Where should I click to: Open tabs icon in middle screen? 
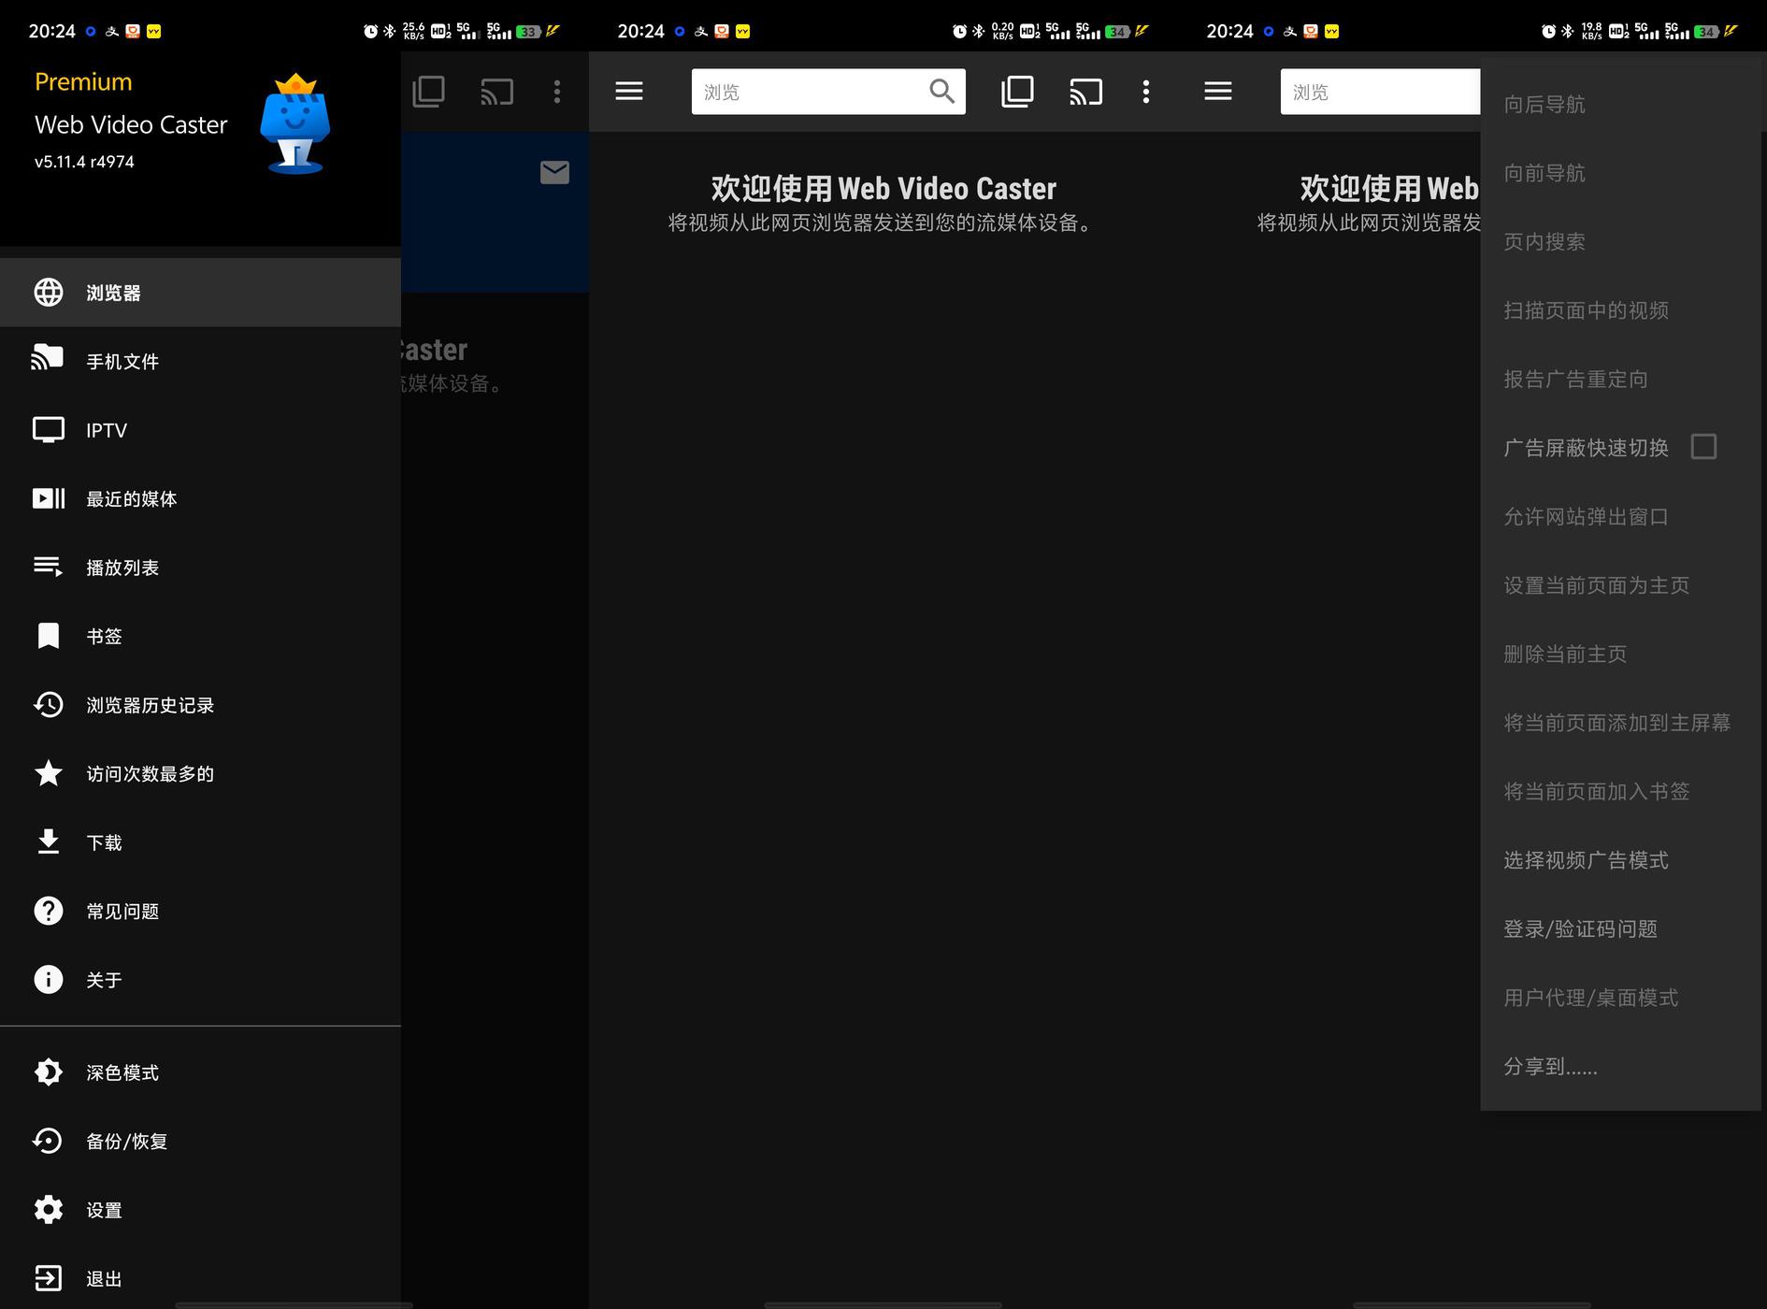1017,91
